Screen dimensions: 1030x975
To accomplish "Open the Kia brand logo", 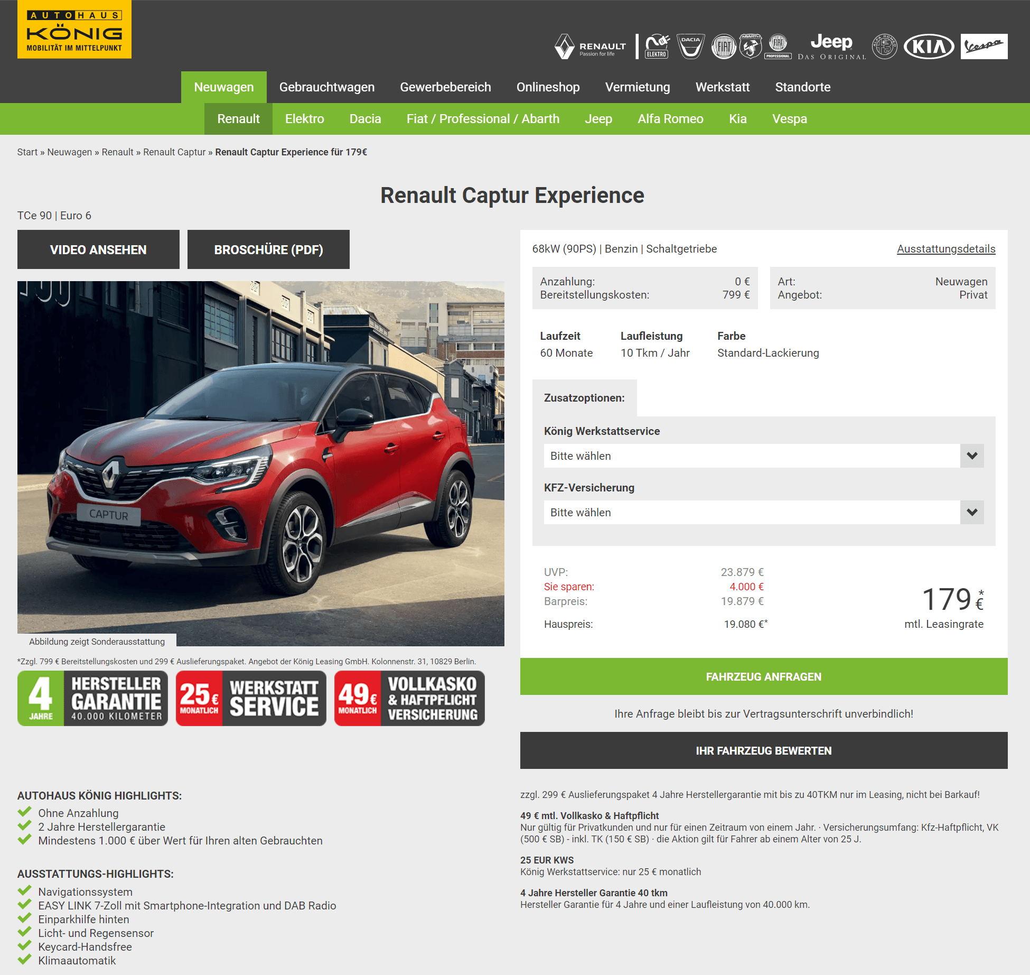I will [x=929, y=47].
